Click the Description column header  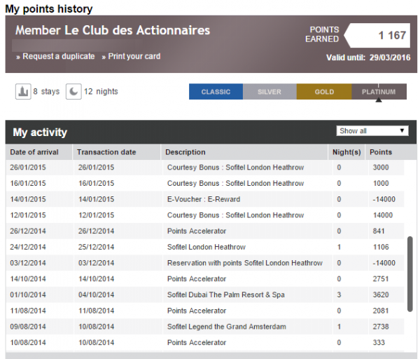pos(186,152)
